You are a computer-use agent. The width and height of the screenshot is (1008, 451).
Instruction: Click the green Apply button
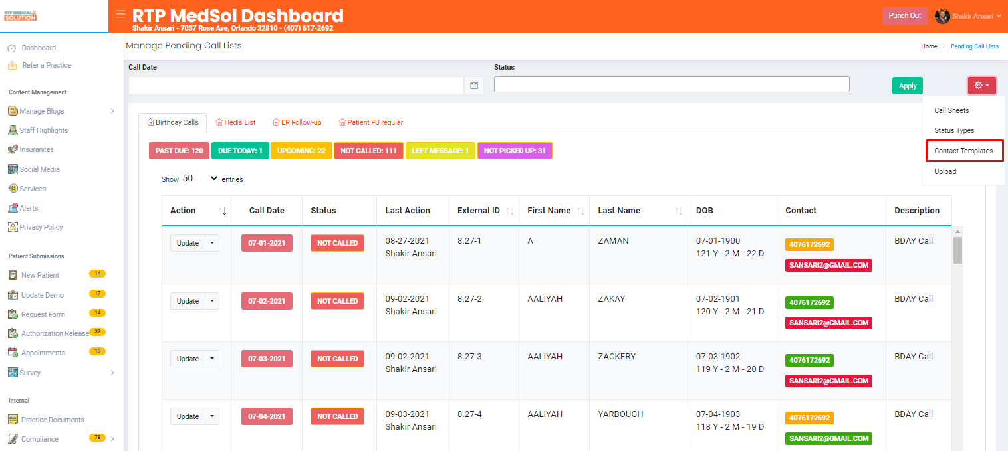908,86
